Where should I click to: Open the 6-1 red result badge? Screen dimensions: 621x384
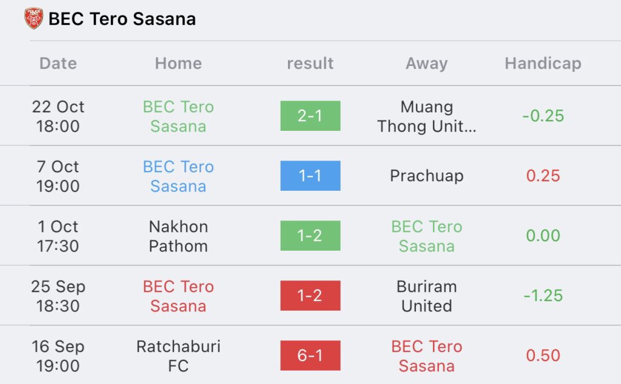310,356
